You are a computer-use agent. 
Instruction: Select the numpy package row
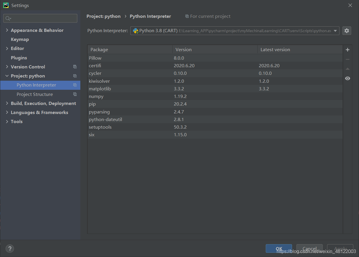point(215,96)
